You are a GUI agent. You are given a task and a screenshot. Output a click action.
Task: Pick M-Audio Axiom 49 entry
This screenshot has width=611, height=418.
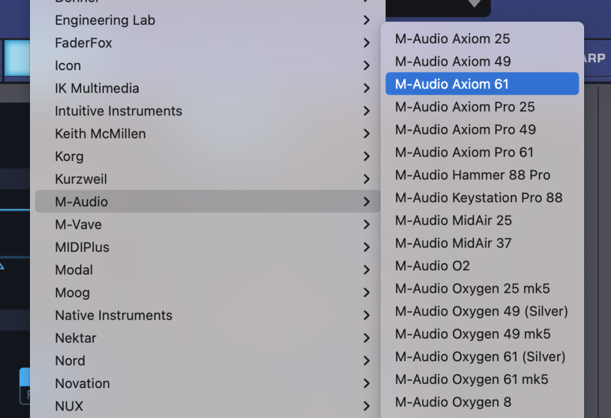(453, 62)
